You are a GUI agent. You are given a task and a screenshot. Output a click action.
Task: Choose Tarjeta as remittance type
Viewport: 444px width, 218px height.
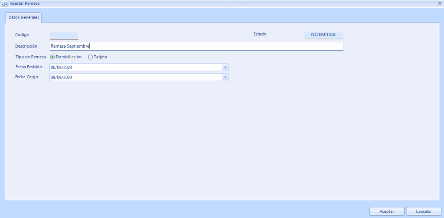click(x=91, y=57)
